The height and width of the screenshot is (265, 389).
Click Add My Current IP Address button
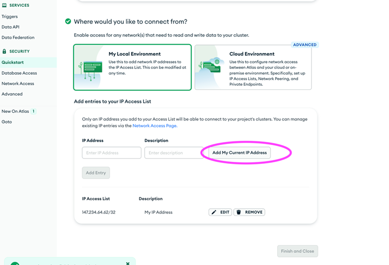pos(239,153)
